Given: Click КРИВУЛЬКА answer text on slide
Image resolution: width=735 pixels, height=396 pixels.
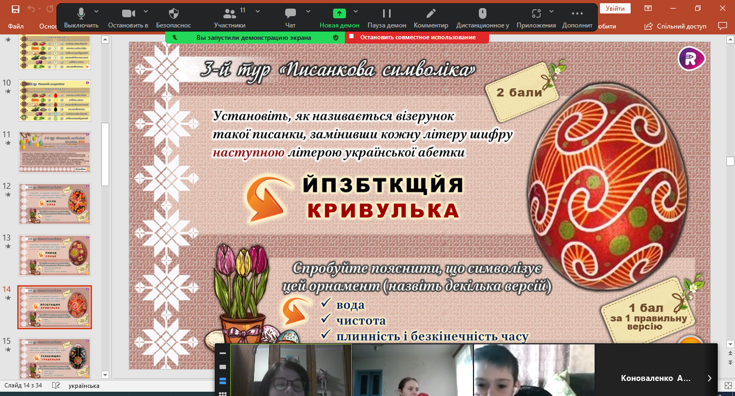Looking at the screenshot, I should (383, 211).
